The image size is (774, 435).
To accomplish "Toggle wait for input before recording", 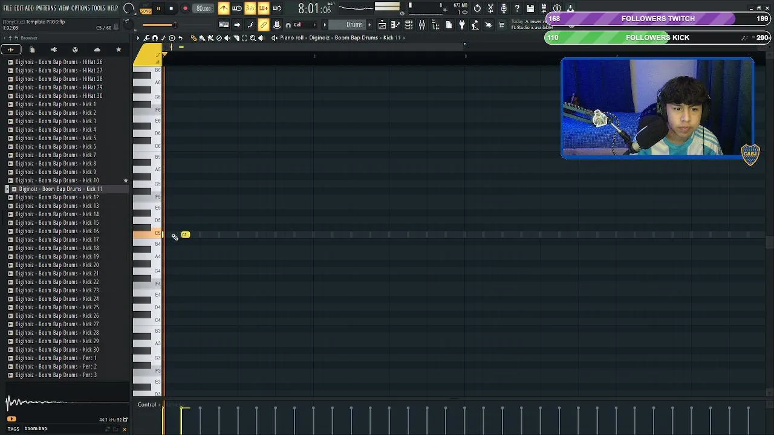I will pos(237,8).
